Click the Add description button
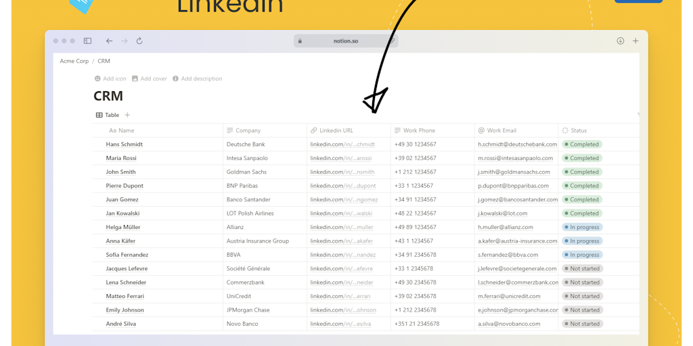Viewport: 693px width, 346px height. point(197,79)
